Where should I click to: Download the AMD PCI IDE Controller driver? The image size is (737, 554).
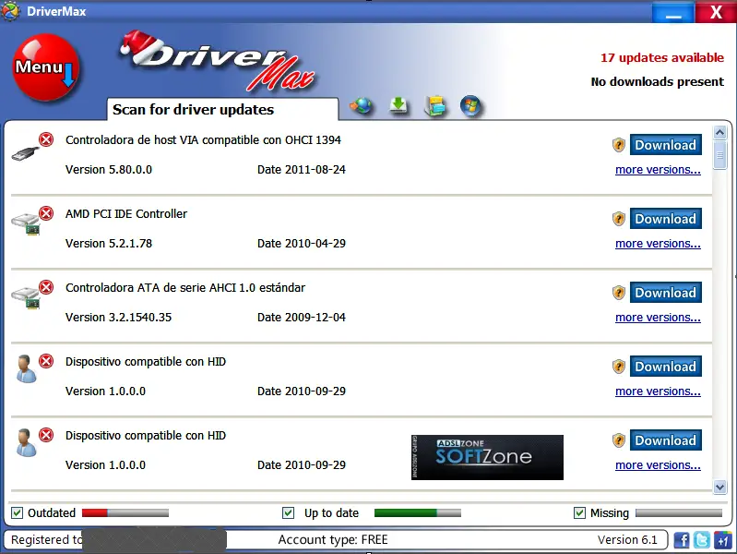point(666,219)
